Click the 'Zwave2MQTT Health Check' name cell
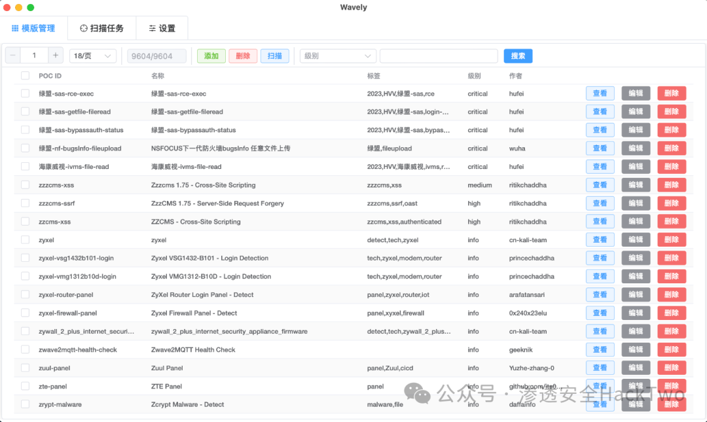Viewport: 707px width, 422px height. pos(193,350)
